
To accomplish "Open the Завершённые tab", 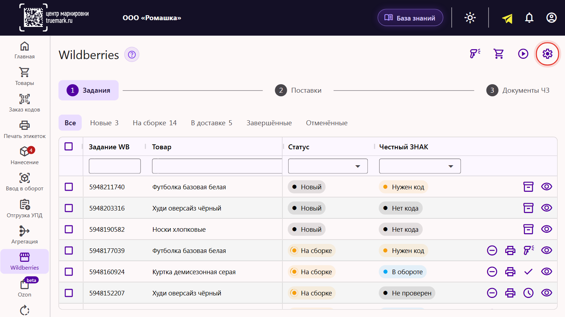I will (x=269, y=123).
